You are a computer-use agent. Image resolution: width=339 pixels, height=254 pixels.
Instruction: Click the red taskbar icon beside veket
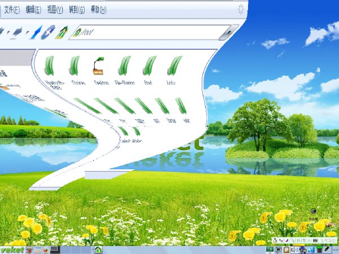click(x=29, y=250)
